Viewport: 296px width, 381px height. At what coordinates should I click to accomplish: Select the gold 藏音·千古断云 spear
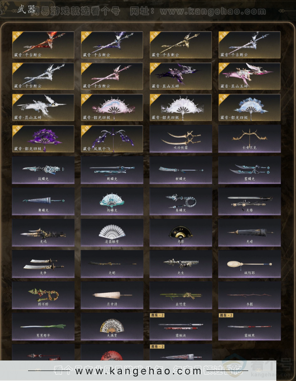tap(181, 45)
